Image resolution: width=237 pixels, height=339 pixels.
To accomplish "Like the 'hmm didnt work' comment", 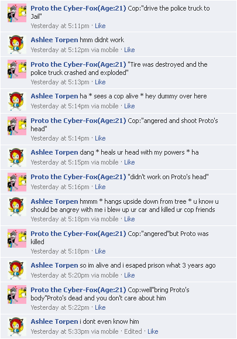I will [x=129, y=50].
